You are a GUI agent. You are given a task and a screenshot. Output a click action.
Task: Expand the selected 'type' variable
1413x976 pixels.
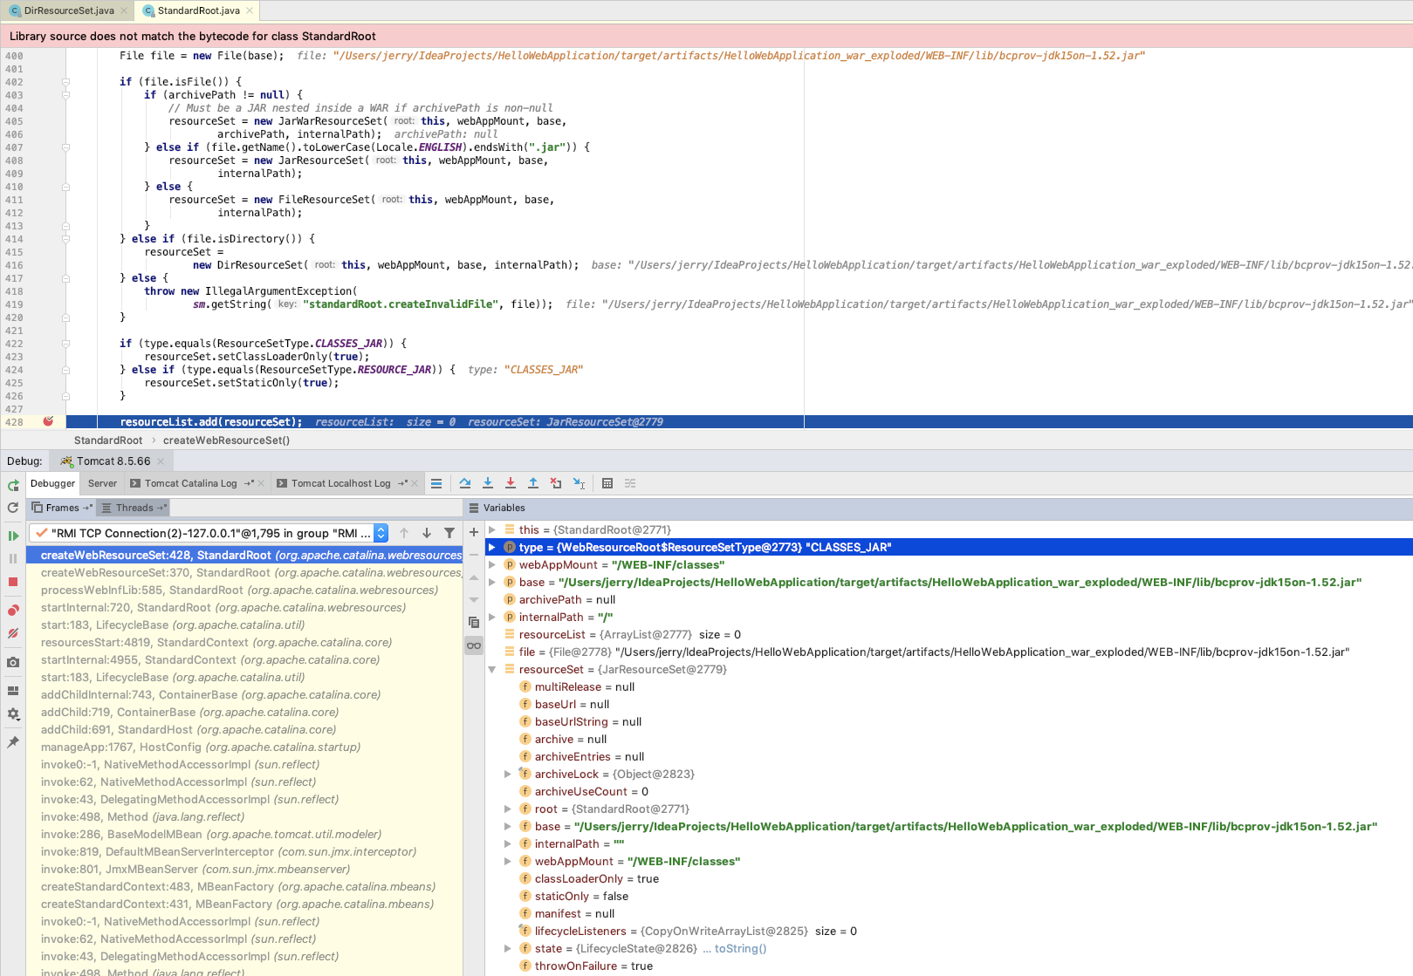[x=492, y=547]
